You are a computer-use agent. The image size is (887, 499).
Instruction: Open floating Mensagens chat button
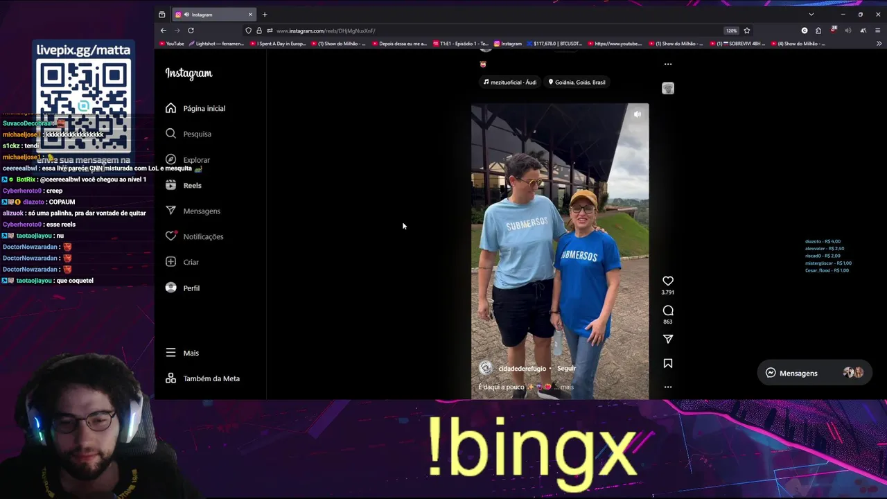814,373
